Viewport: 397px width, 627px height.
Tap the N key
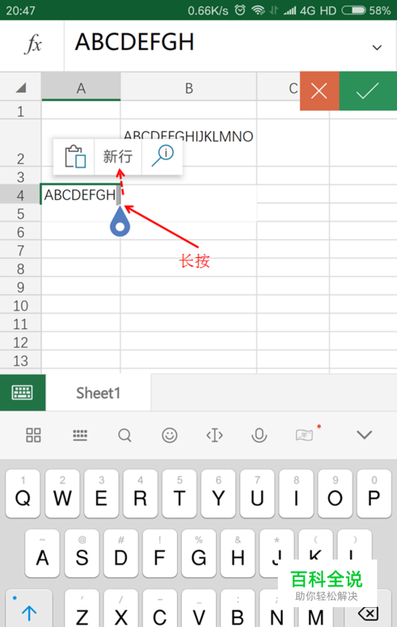click(x=276, y=610)
